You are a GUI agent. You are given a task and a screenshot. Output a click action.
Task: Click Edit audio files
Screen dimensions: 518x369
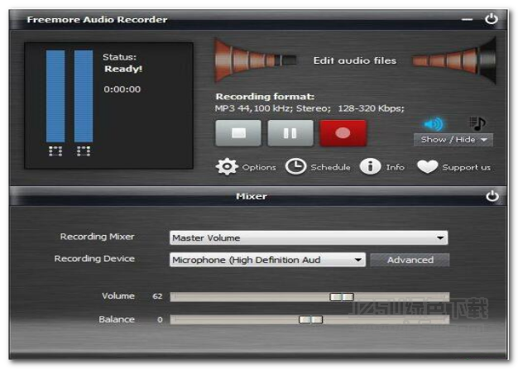(x=355, y=60)
